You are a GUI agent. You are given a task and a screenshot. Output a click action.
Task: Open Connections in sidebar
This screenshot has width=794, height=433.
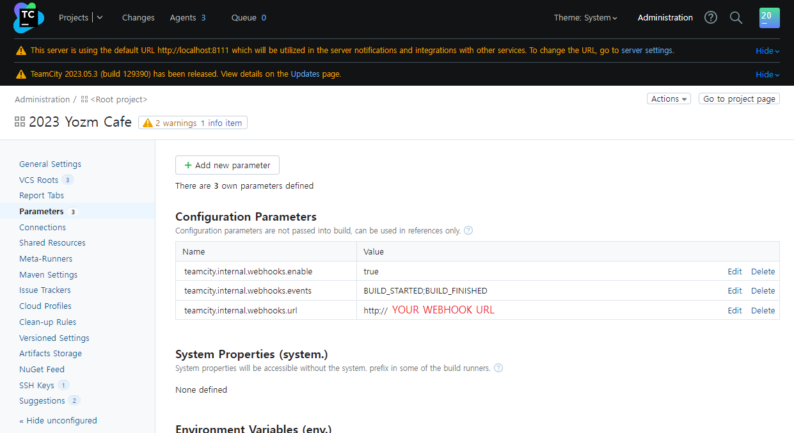click(42, 228)
